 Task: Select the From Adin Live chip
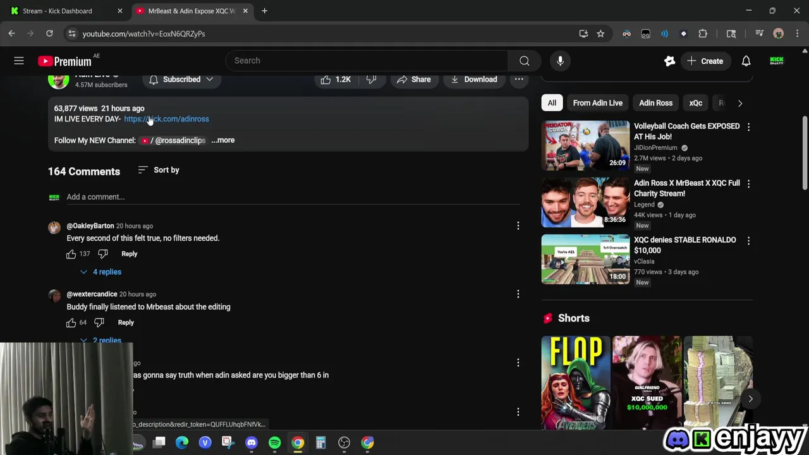(x=597, y=103)
